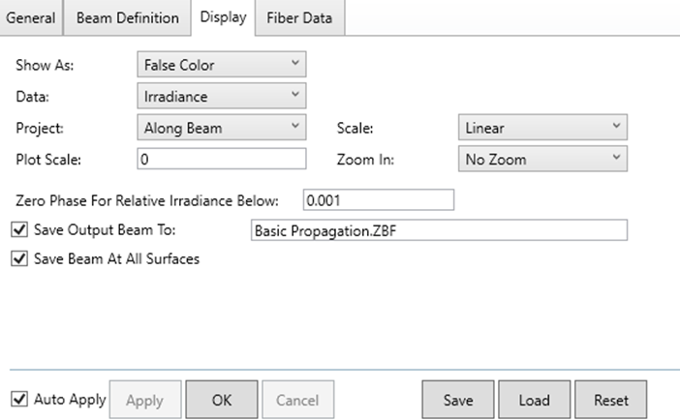This screenshot has height=420, width=680.
Task: Expand the Scale dropdown showing Linear
Action: point(541,127)
